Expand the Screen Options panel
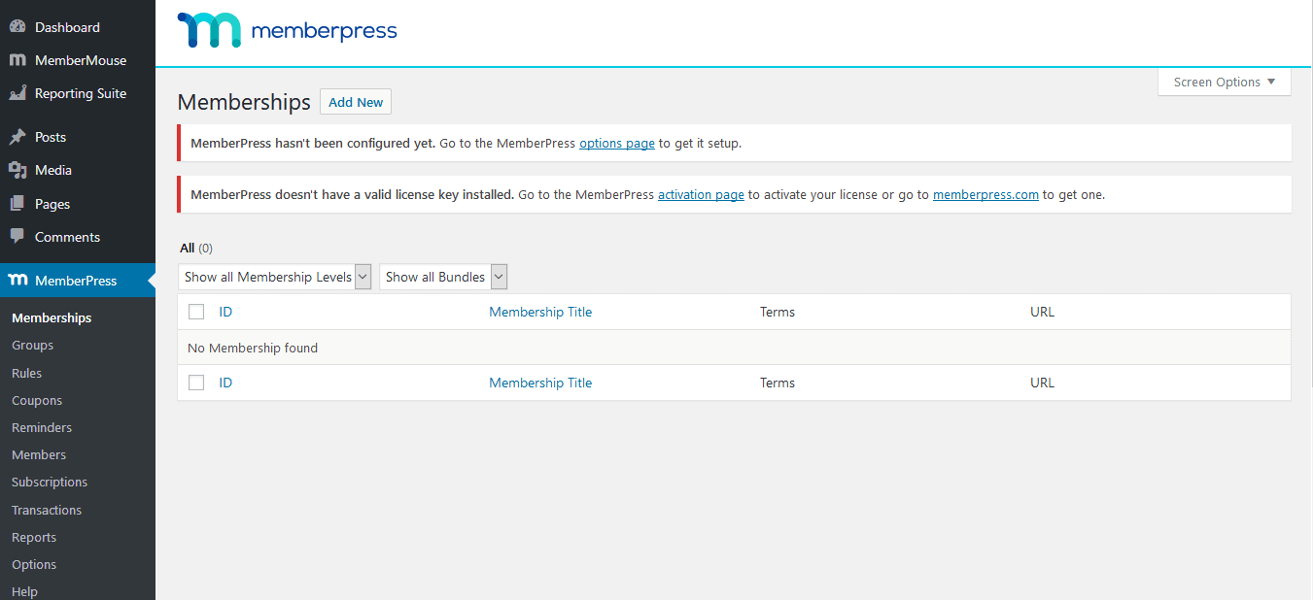Image resolution: width=1313 pixels, height=600 pixels. (x=1224, y=83)
